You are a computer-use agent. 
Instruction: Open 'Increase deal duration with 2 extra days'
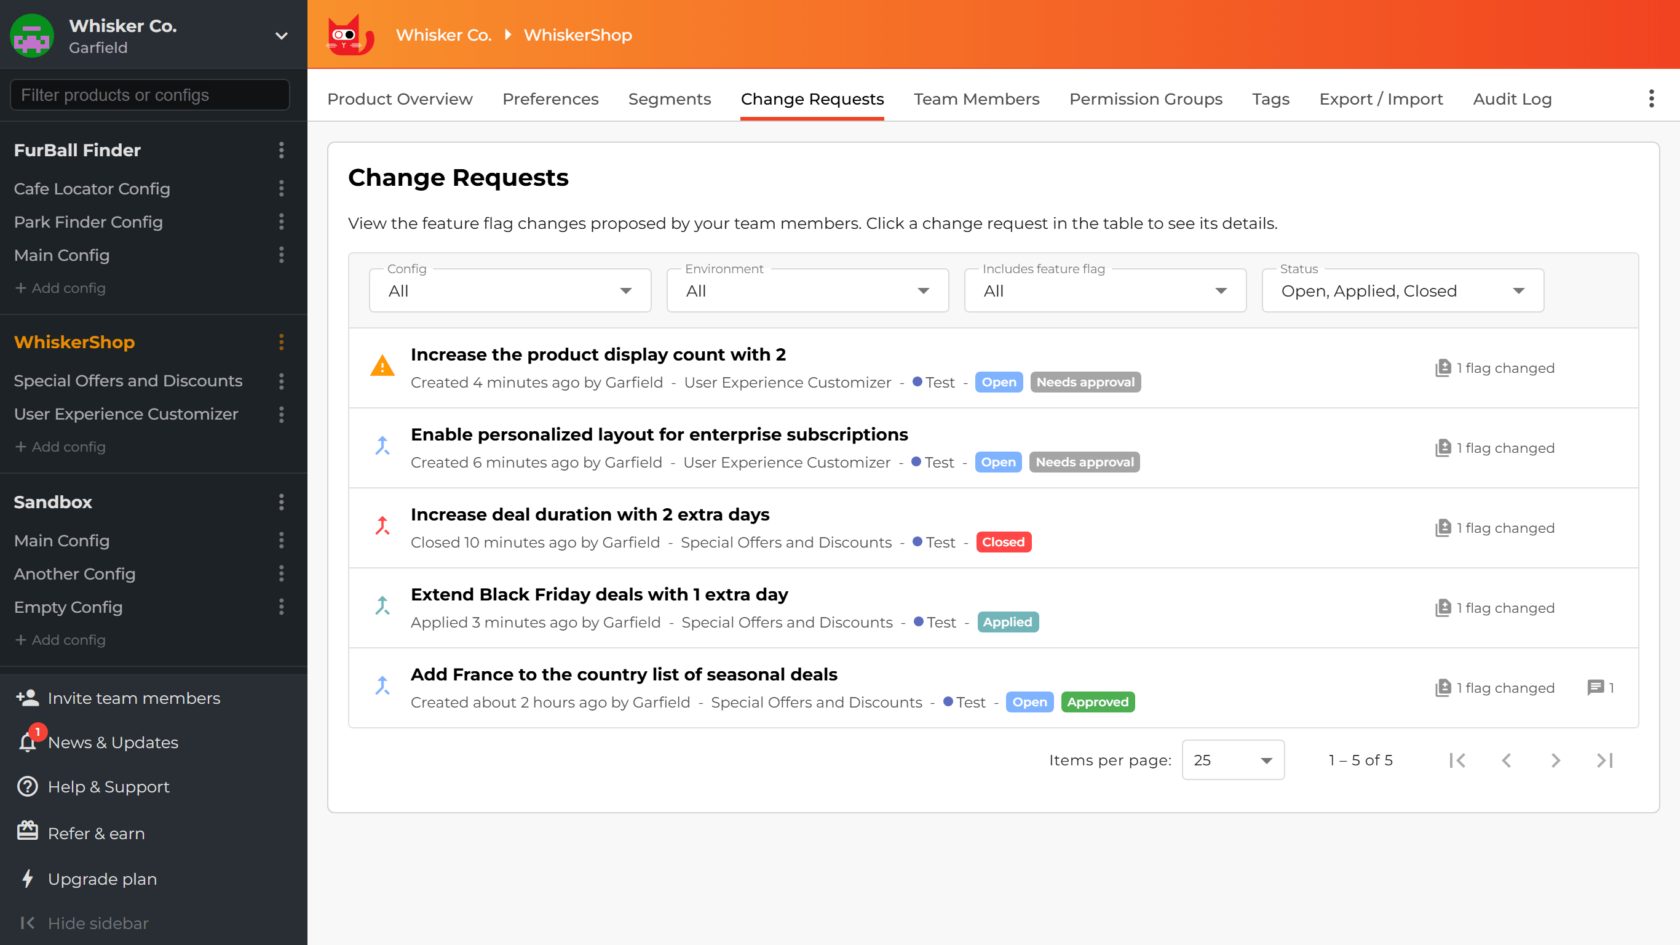[590, 514]
